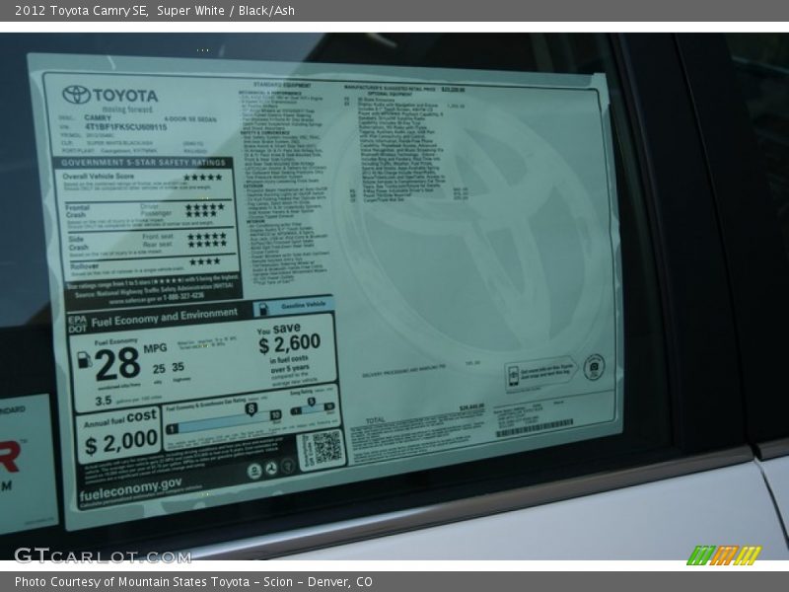
Task: Click the fuel pump icon beside 28 MPG
Action: click(x=84, y=360)
